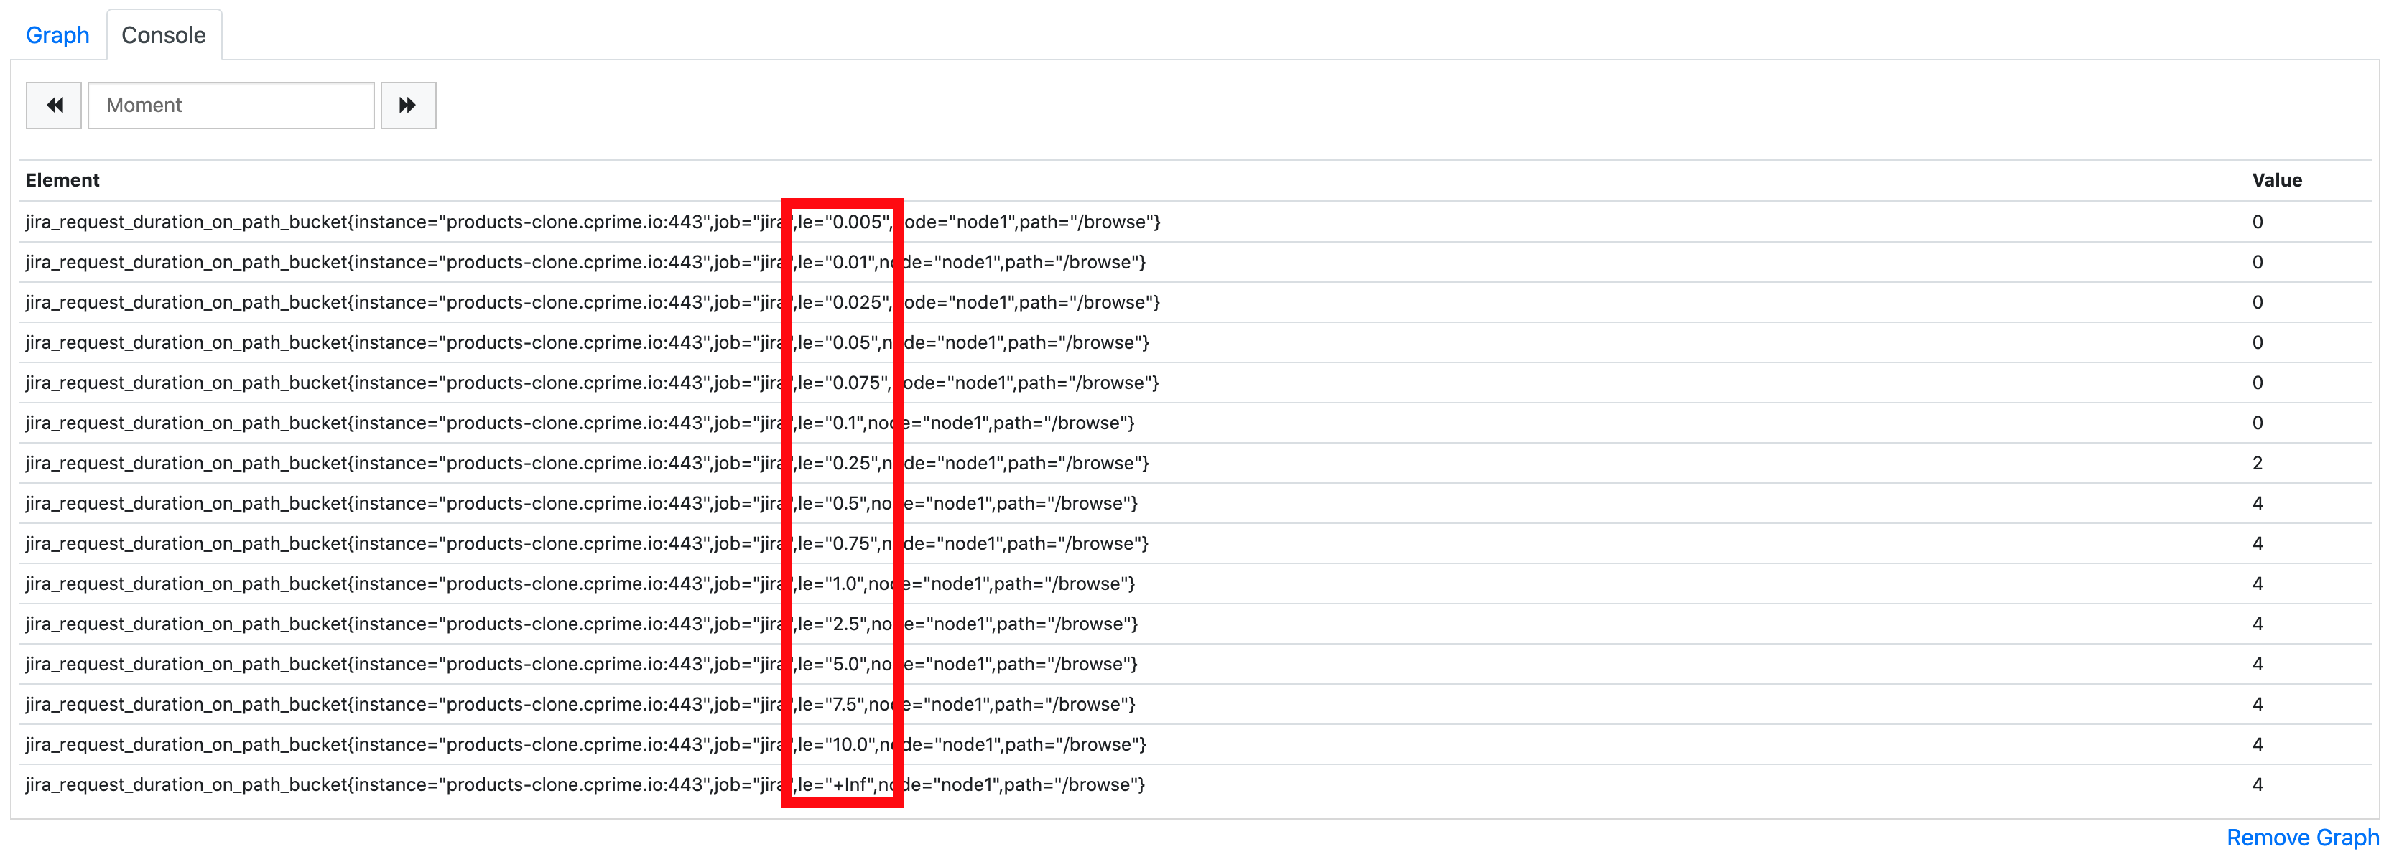The width and height of the screenshot is (2389, 867).
Task: Click the Remove Graph link
Action: coord(2303,838)
